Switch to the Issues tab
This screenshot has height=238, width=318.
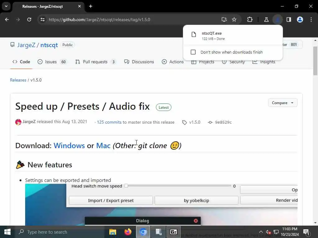click(x=52, y=62)
